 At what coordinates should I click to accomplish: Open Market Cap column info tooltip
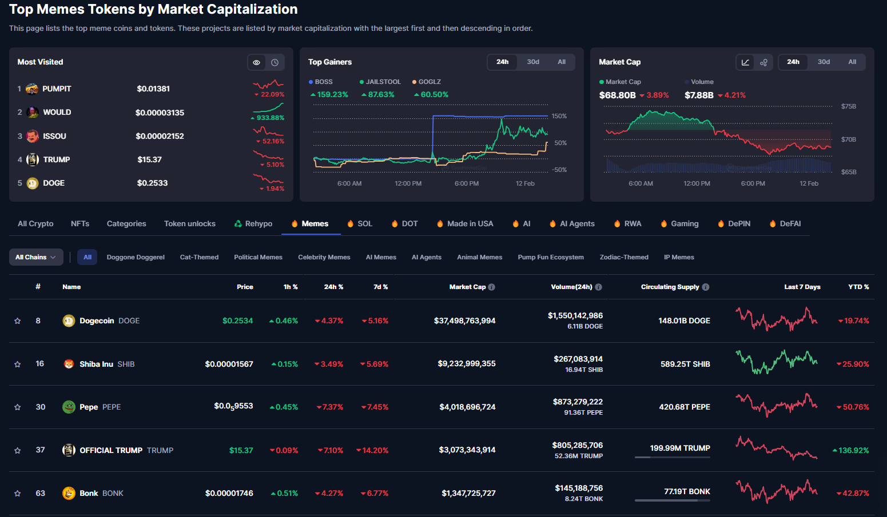(x=492, y=287)
